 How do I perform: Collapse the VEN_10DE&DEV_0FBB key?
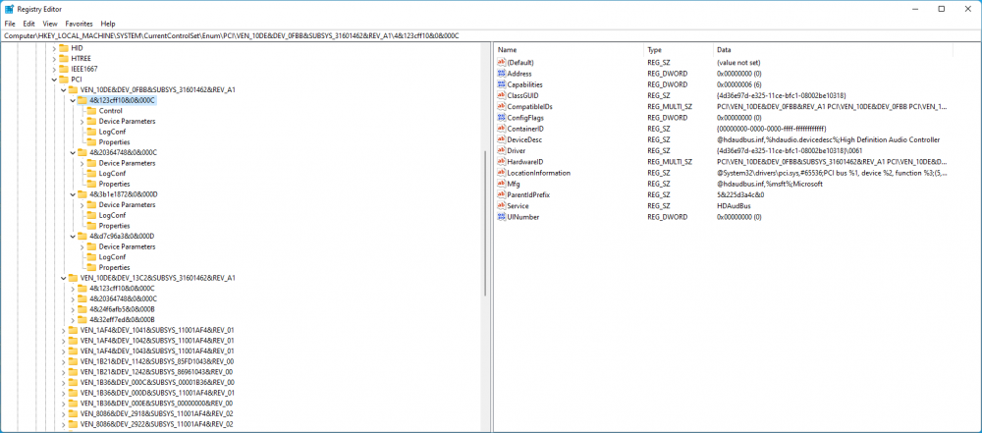[63, 89]
